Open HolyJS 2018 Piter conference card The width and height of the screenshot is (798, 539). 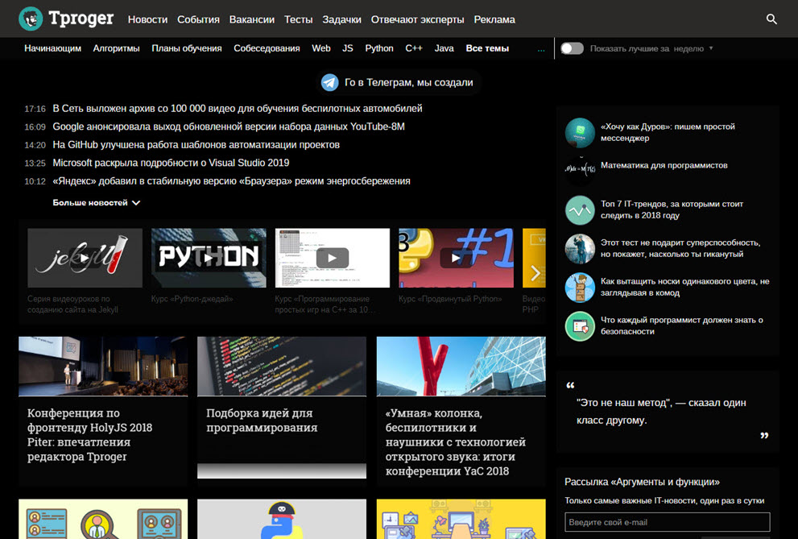click(x=103, y=411)
